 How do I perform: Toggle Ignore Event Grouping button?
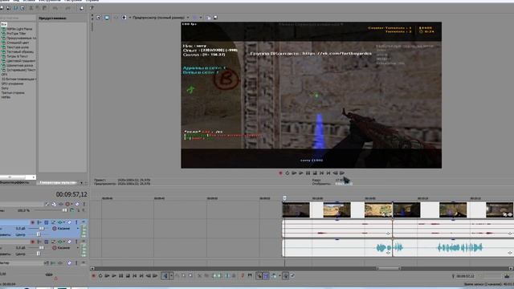click(292, 276)
